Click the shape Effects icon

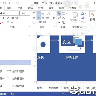[82, 22]
